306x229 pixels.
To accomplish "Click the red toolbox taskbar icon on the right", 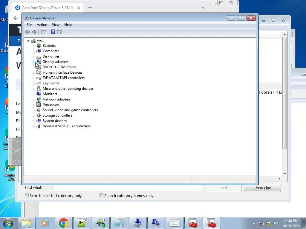I will 212,223.
